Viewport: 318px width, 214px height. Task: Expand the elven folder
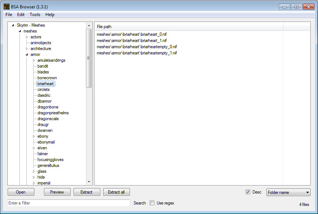[x=34, y=148]
